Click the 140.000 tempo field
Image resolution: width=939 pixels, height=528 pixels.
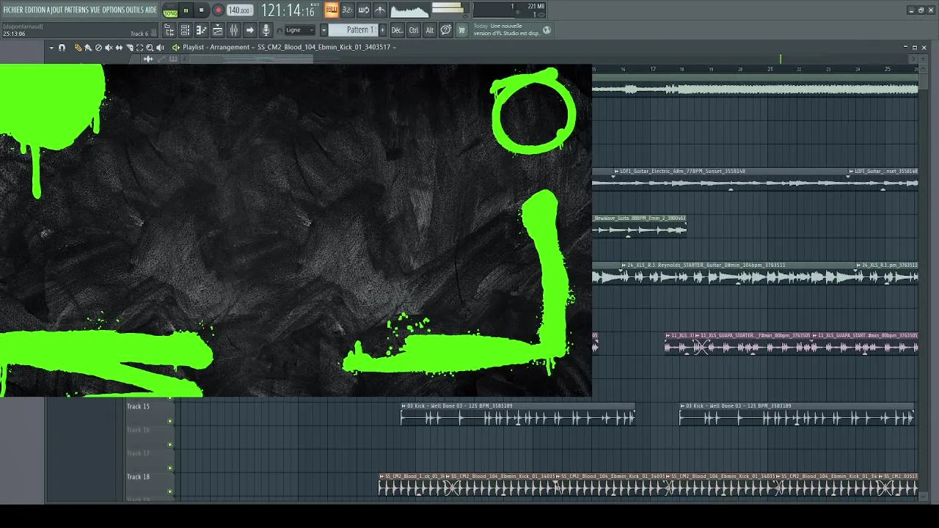tap(238, 10)
